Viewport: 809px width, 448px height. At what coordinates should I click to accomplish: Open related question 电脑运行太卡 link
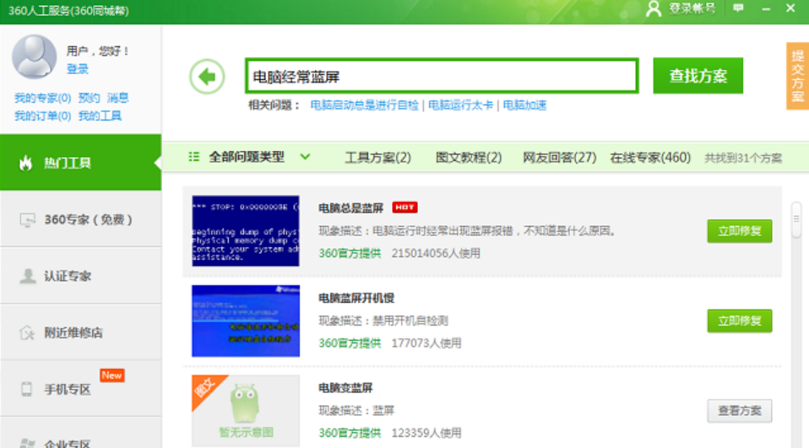pyautogui.click(x=461, y=105)
